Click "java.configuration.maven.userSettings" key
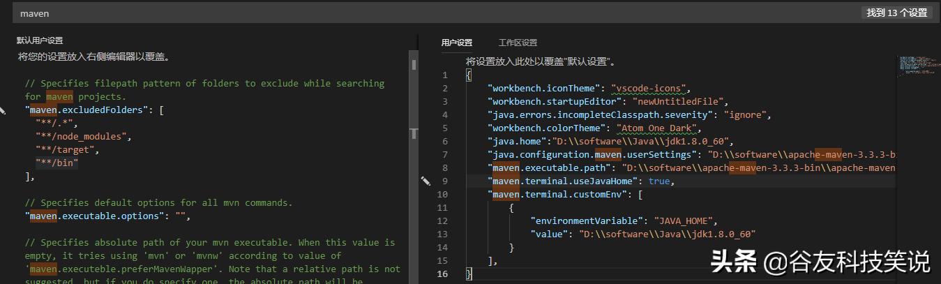Image resolution: width=941 pixels, height=284 pixels. coord(594,154)
